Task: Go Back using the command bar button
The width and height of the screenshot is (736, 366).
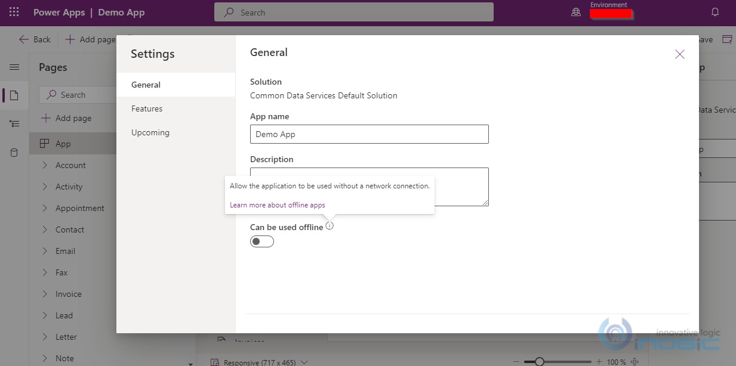Action: 35,39
